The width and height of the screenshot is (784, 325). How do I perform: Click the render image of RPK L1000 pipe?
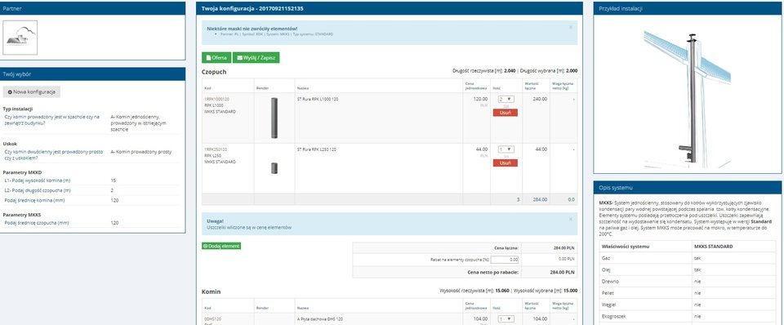(274, 118)
